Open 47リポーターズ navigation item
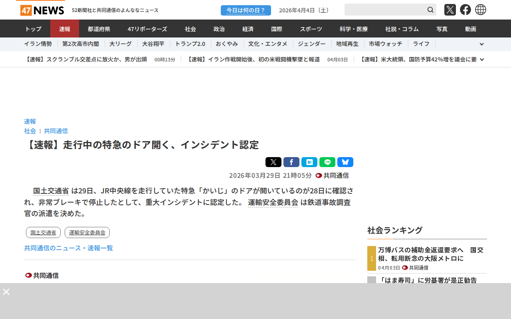The height and width of the screenshot is (319, 511). tap(147, 29)
